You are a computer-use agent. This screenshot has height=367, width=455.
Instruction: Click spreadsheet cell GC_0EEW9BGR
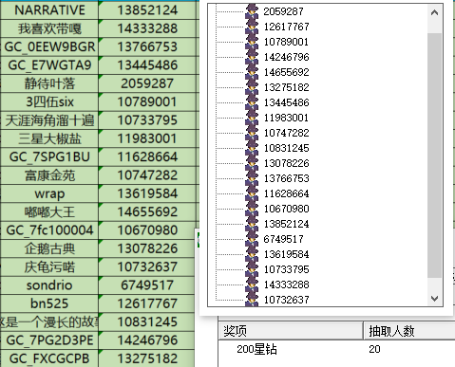49,46
